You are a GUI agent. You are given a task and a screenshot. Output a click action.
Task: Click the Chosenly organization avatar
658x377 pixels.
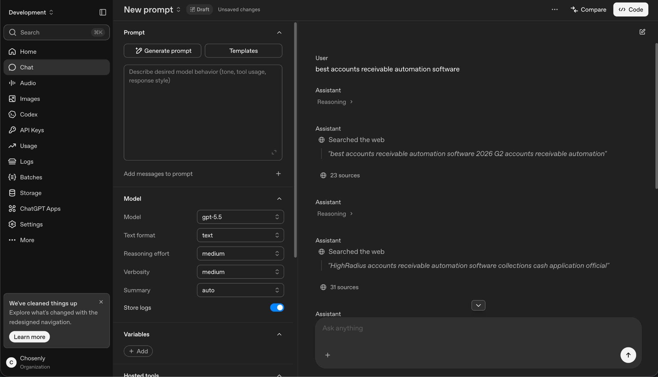click(11, 362)
